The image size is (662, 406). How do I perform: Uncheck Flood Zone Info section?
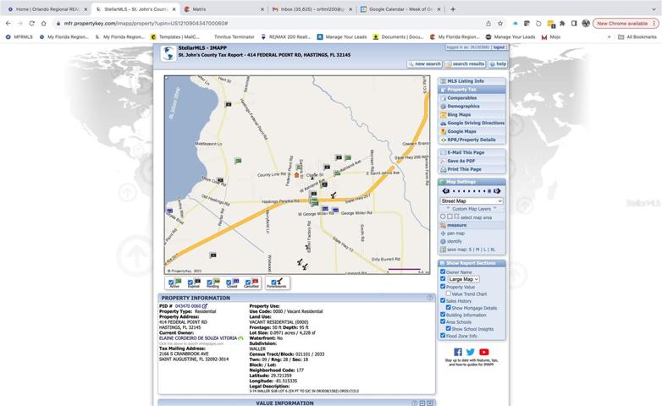pos(443,336)
